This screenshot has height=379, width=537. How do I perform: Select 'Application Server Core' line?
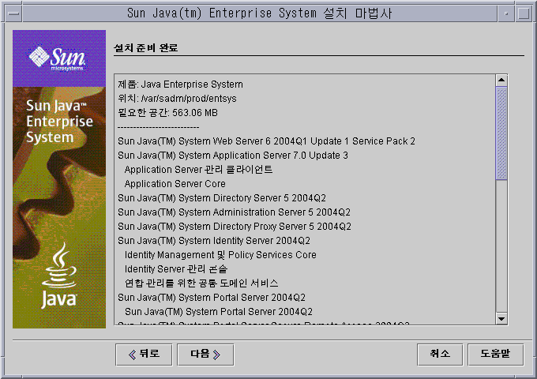(175, 184)
